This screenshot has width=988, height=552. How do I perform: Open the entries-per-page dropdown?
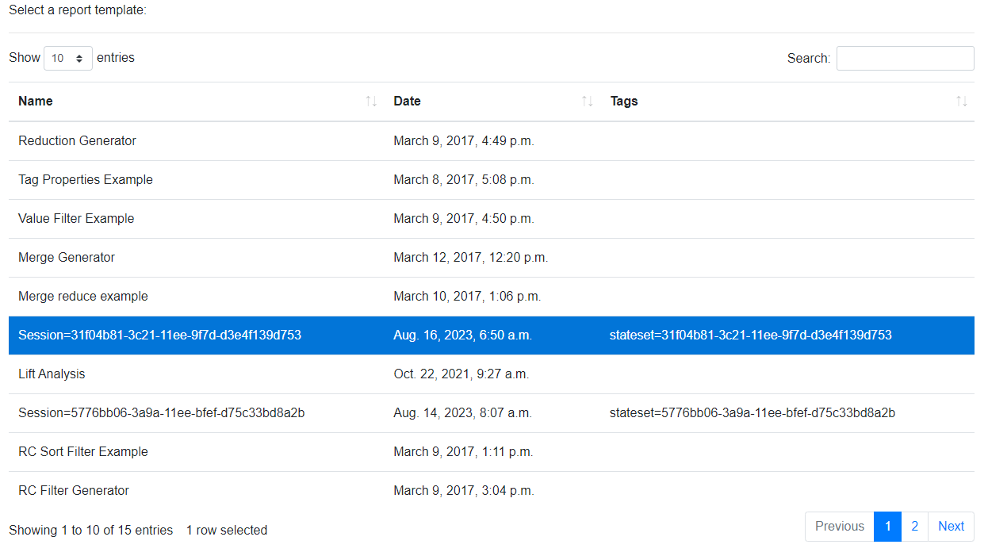pyautogui.click(x=68, y=58)
